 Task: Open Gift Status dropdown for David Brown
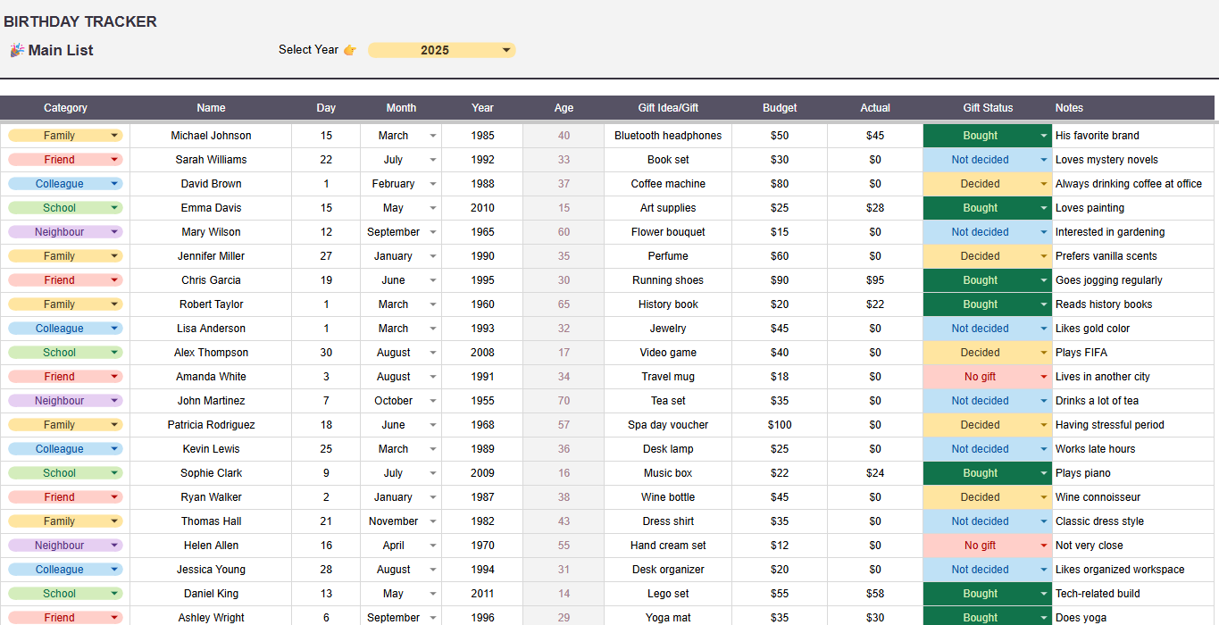coord(1043,184)
